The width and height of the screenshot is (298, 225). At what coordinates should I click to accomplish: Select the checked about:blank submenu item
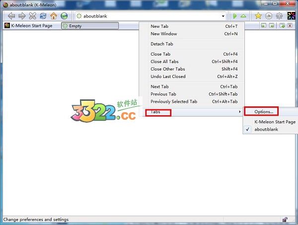pos(271,130)
